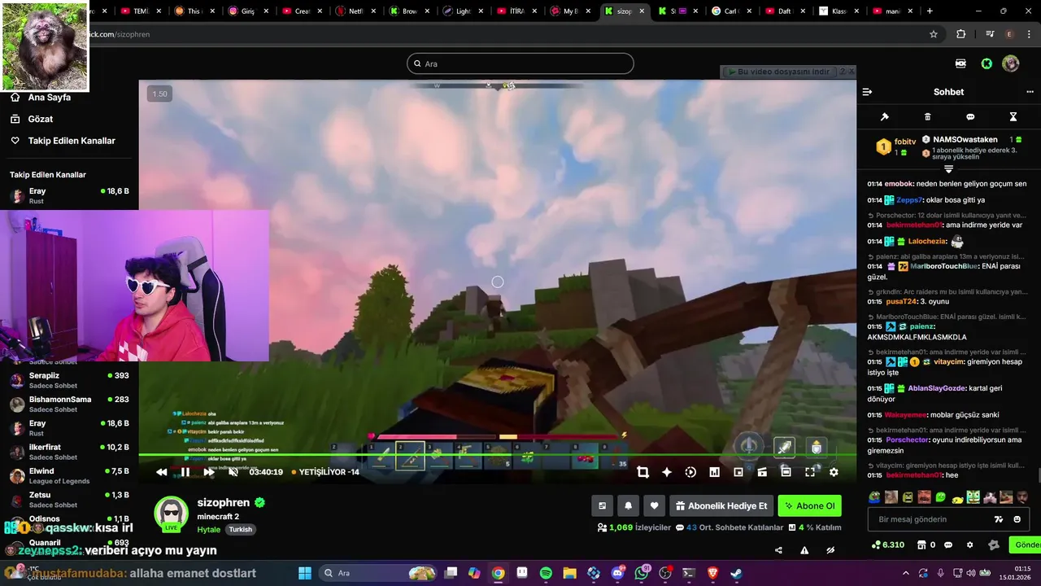The image size is (1041, 586).
Task: Click the star badge icon below chat input
Action: 993,544
